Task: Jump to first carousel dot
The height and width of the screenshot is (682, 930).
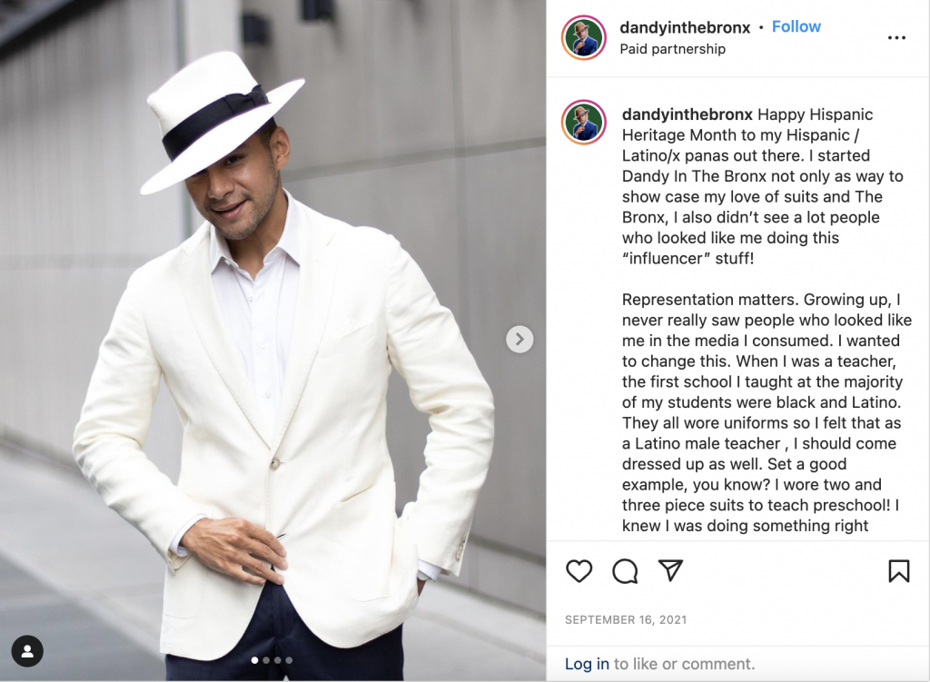Action: pos(254,660)
